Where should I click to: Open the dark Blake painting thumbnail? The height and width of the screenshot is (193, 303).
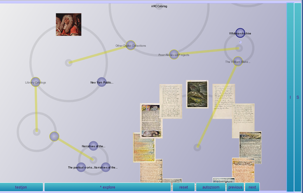[x=197, y=94]
